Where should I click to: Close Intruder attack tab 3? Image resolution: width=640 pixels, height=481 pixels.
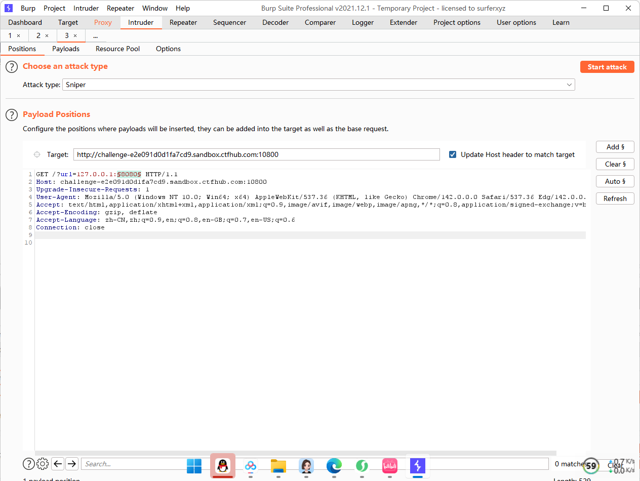pos(75,36)
